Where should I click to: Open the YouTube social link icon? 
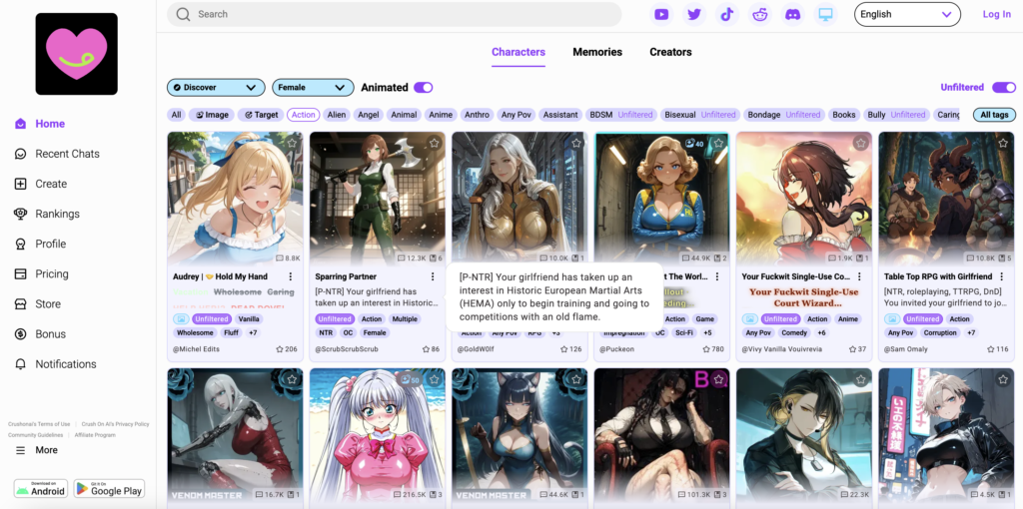click(661, 14)
